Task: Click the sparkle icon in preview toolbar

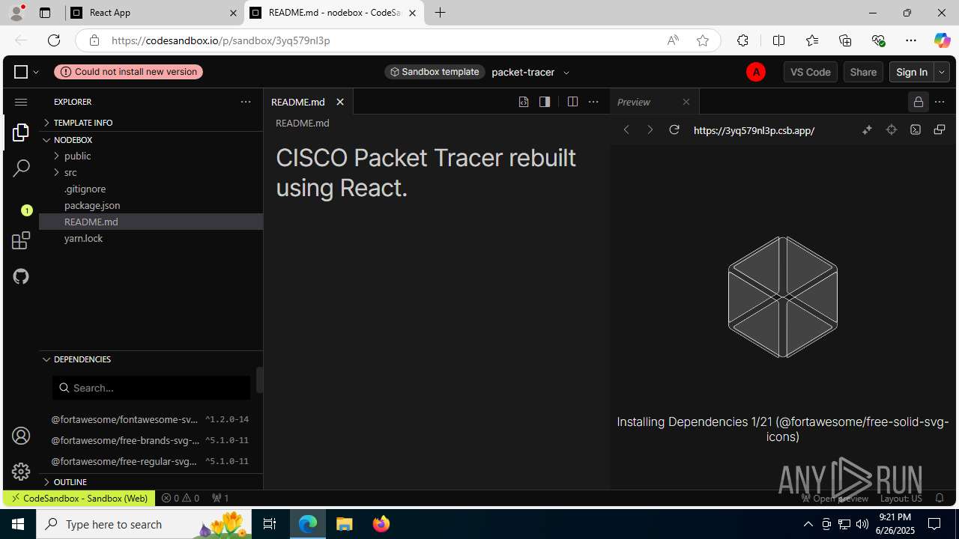Action: (x=867, y=130)
